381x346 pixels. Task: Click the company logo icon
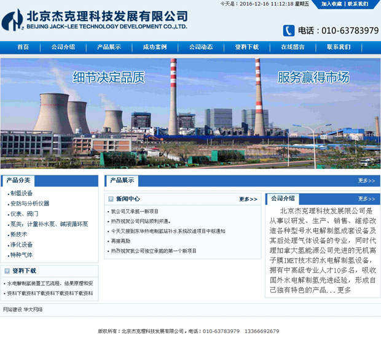(x=12, y=21)
